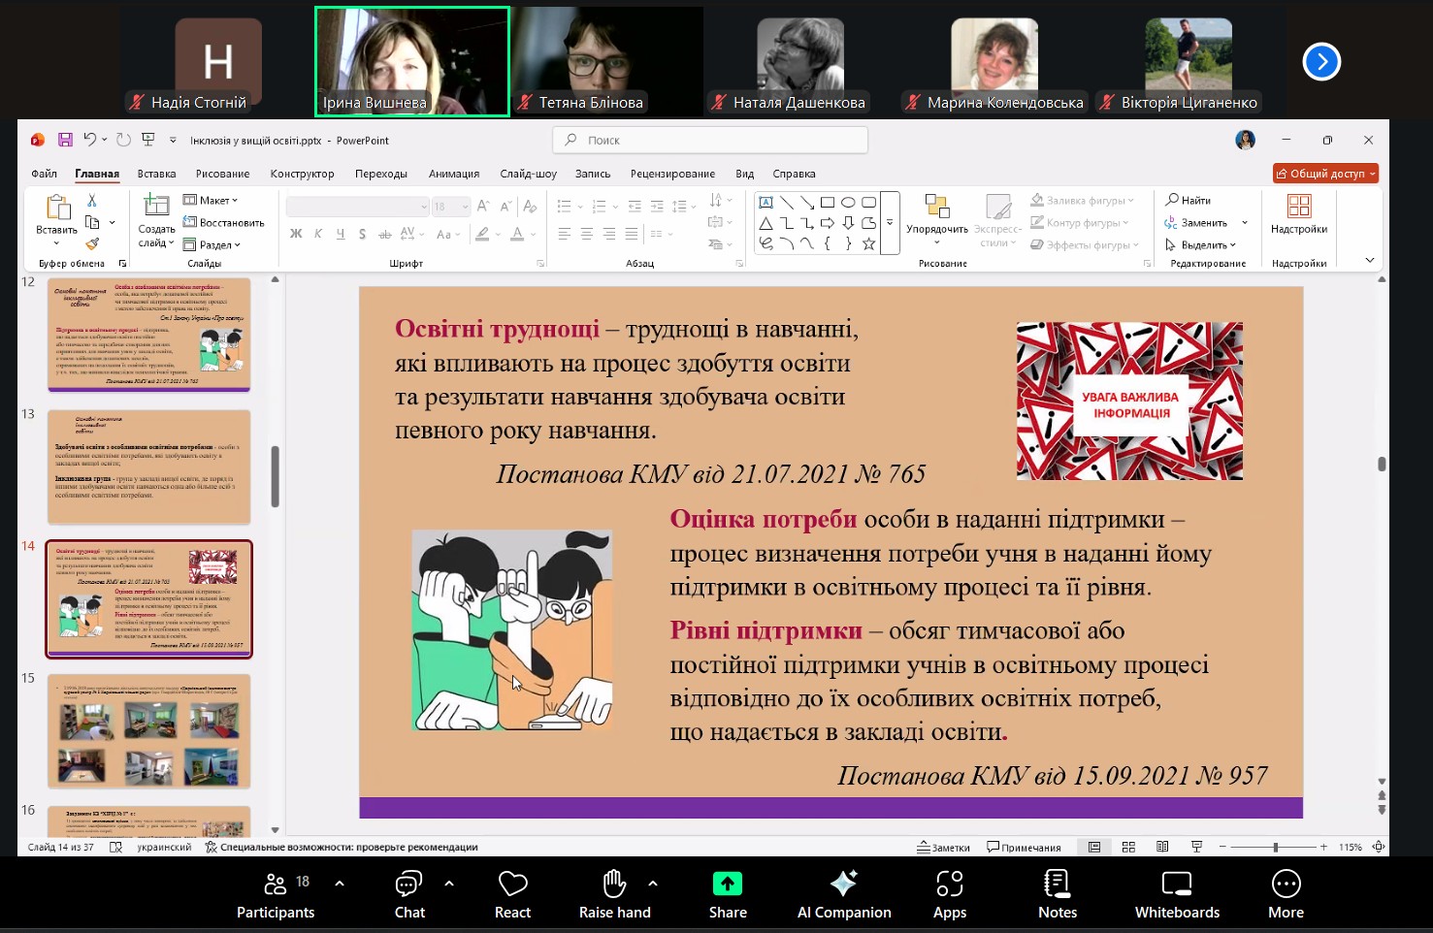Screen dimensions: 1433x933
Task: Open the chevron next to Chat
Action: pos(447,883)
